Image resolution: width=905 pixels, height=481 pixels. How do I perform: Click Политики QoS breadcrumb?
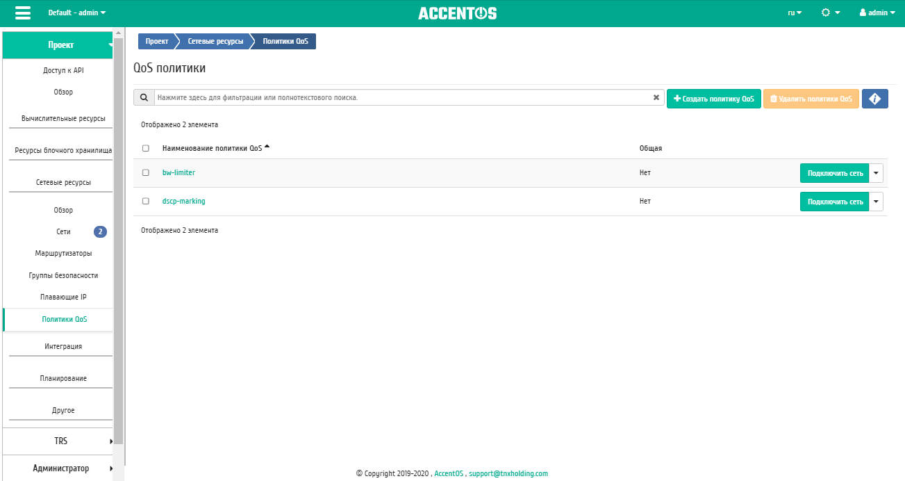285,42
